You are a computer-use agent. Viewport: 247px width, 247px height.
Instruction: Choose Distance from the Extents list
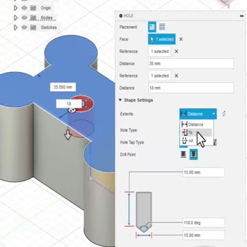pos(197,125)
